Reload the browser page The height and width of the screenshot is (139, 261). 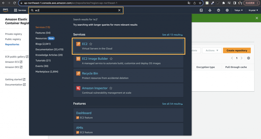point(15,3)
